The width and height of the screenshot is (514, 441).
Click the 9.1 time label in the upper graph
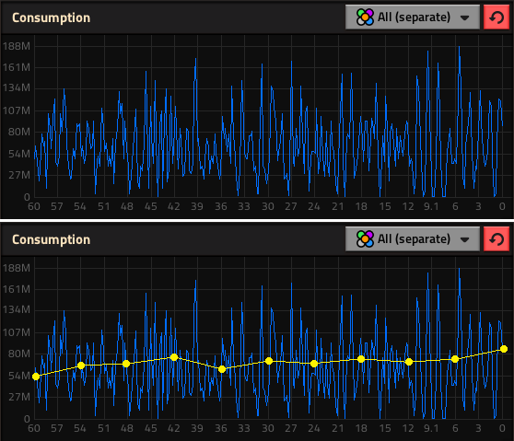(431, 206)
